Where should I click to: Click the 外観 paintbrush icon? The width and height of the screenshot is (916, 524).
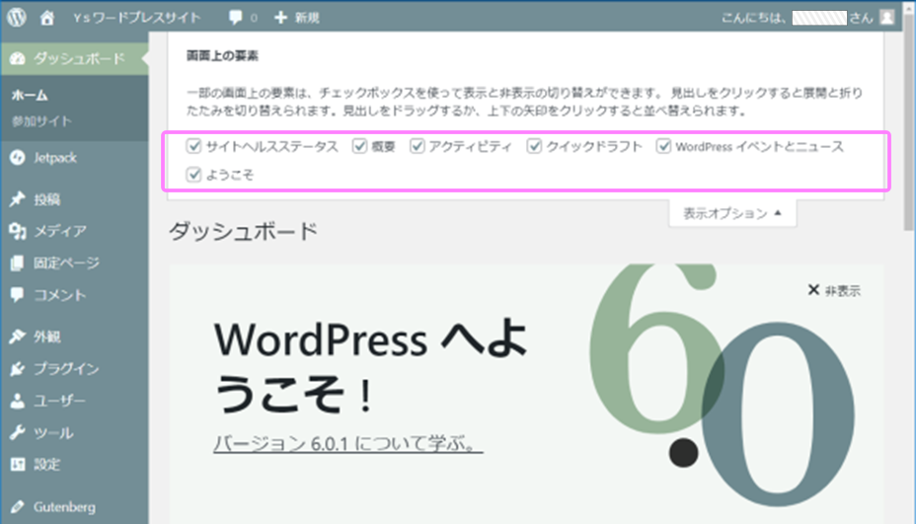[18, 336]
